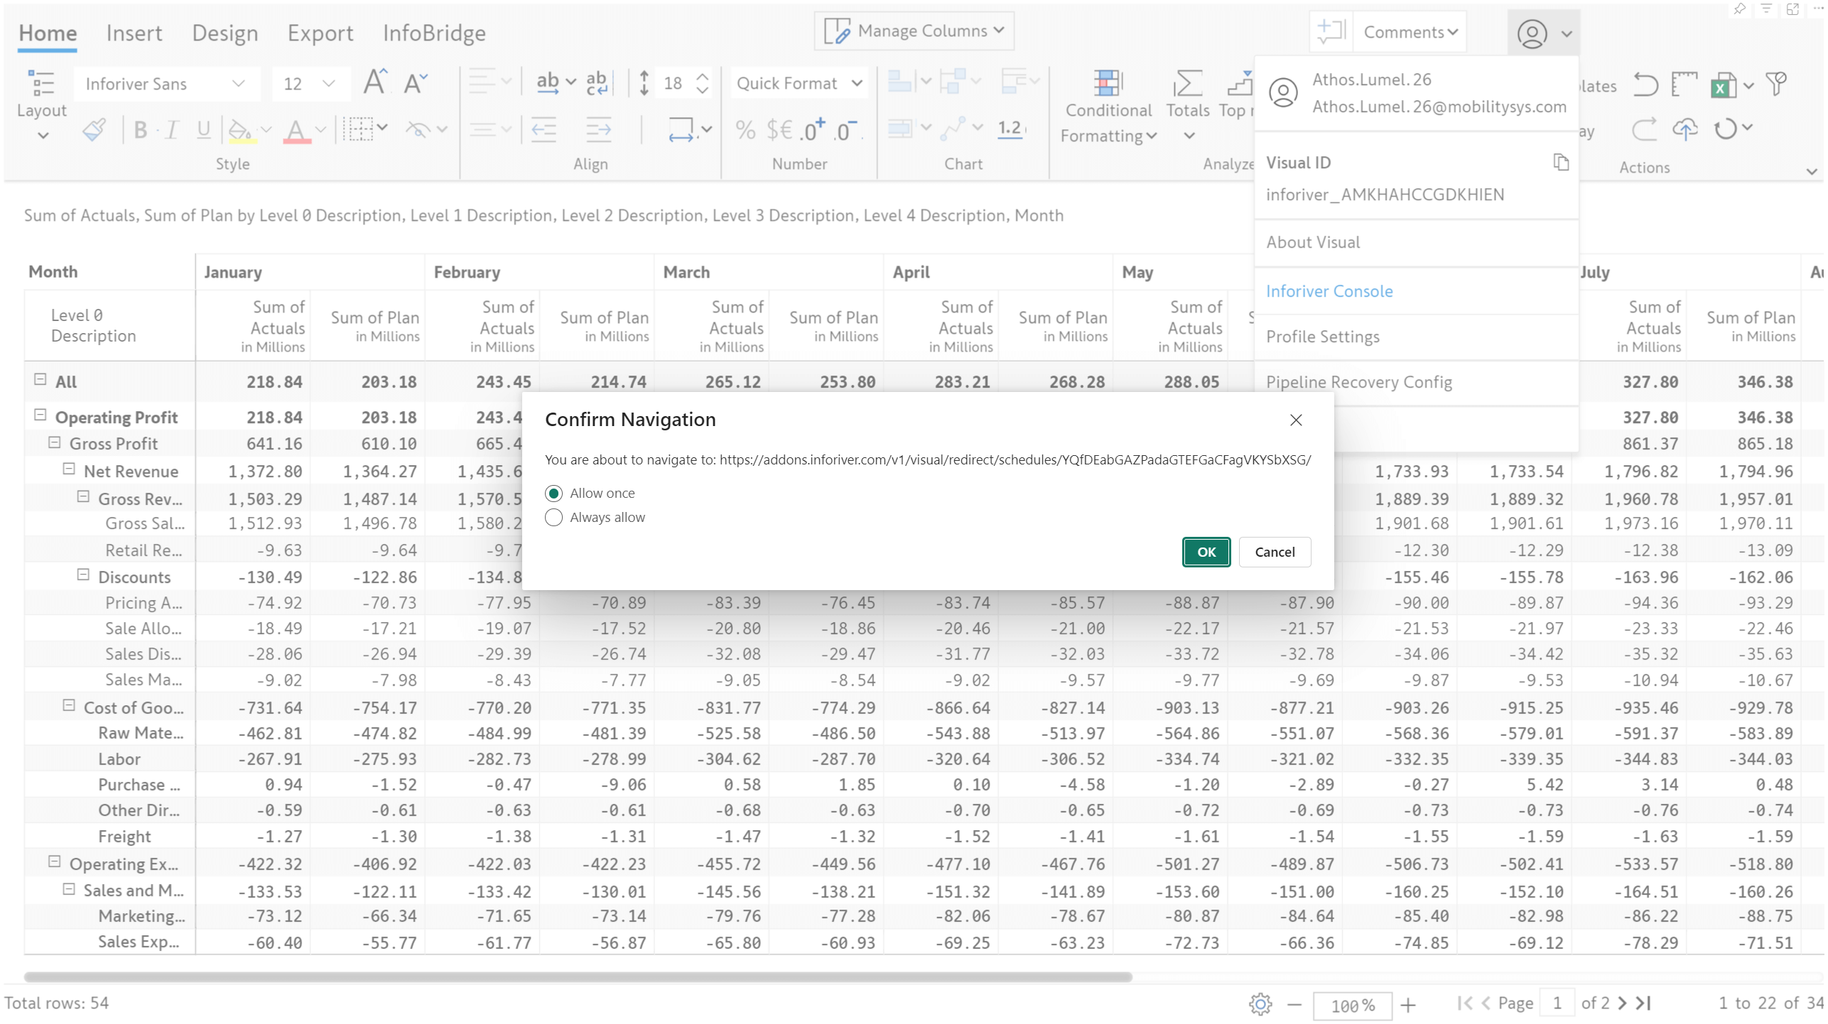The width and height of the screenshot is (1828, 1024).
Task: Collapse the Operating Profit row
Action: [x=40, y=415]
